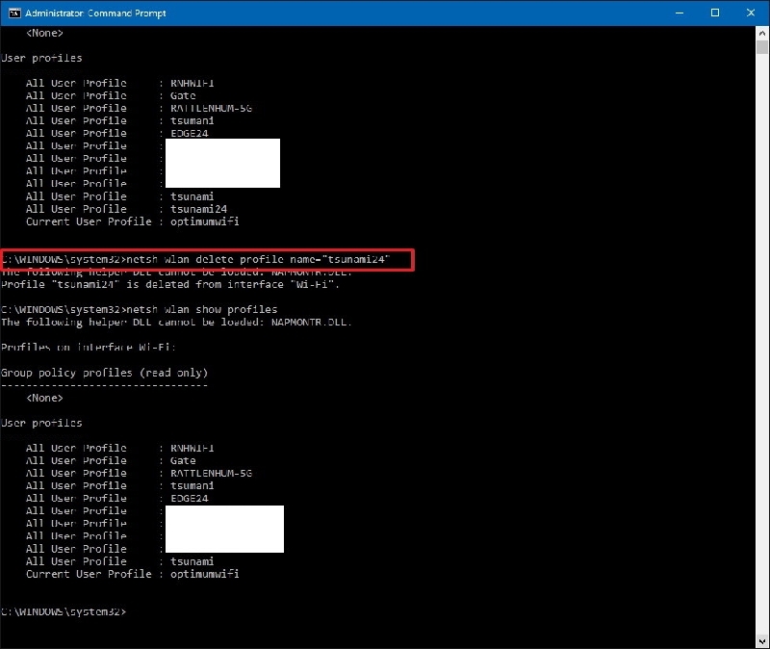Viewport: 770px width, 649px height.
Task: Click the 'RATTLENHUM-5G' row before the delete command
Action: (x=139, y=108)
